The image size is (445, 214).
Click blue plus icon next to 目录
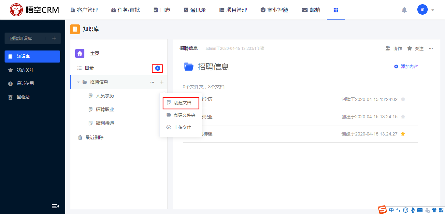click(x=158, y=68)
